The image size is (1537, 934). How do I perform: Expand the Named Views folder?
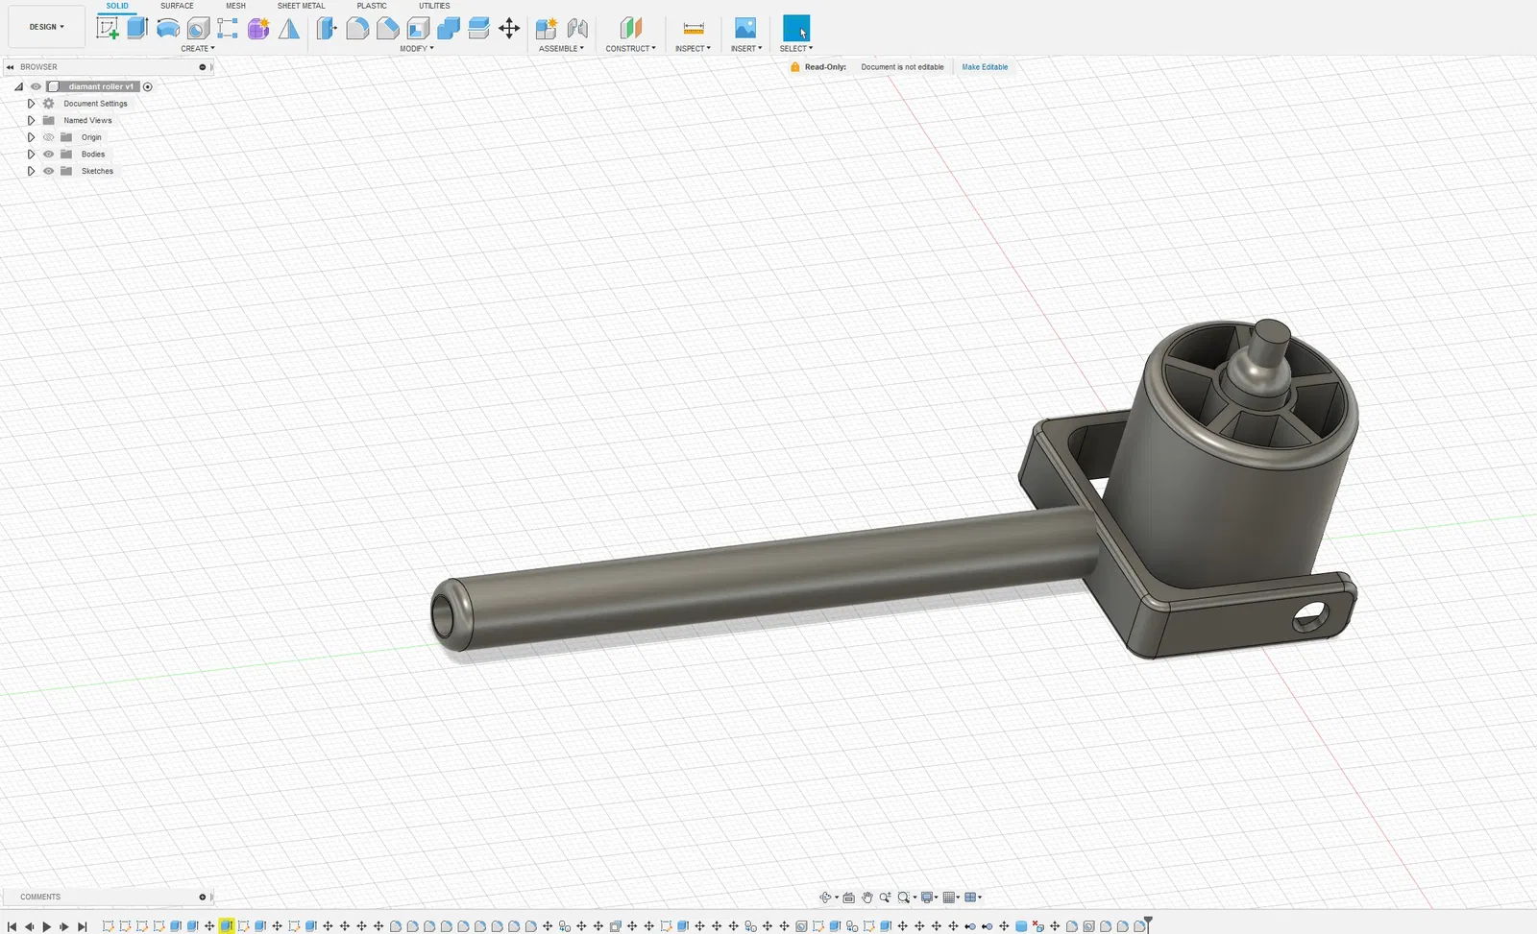(31, 120)
